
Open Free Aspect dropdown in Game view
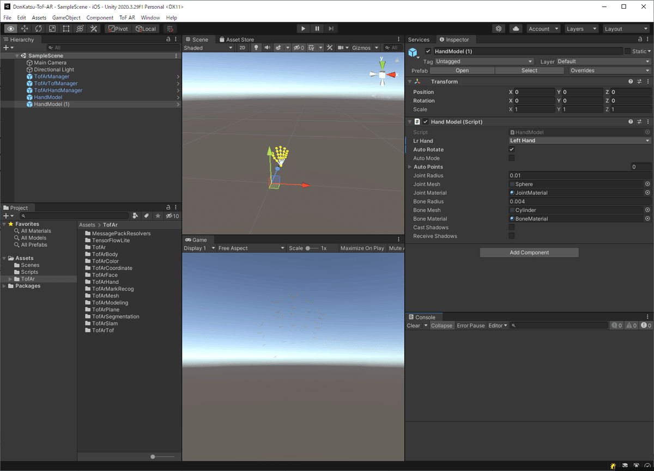coord(251,248)
